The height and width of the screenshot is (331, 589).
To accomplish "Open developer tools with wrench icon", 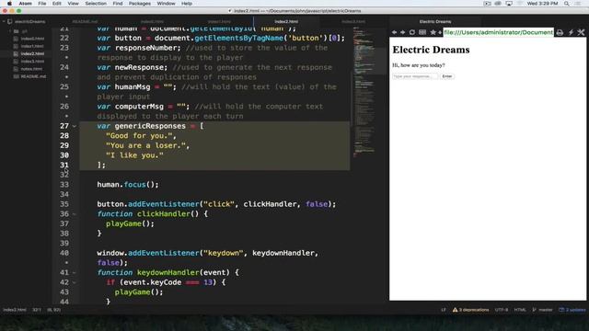I will coord(581,33).
